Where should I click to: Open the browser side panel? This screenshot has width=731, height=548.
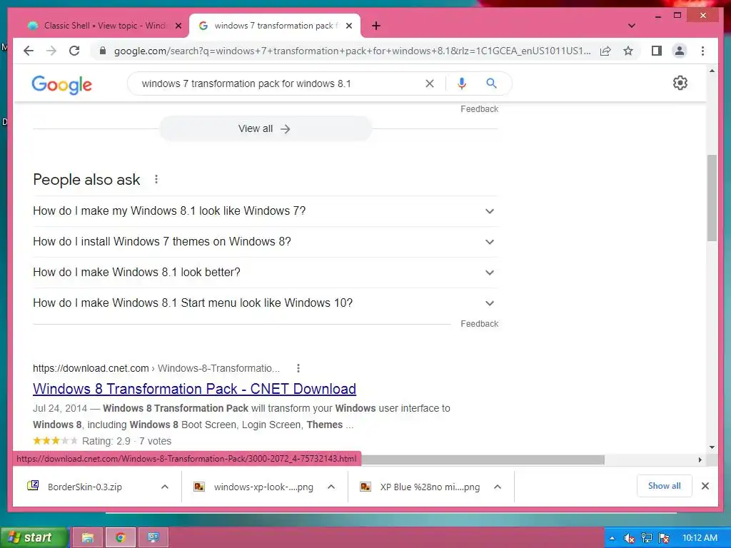[x=657, y=51]
